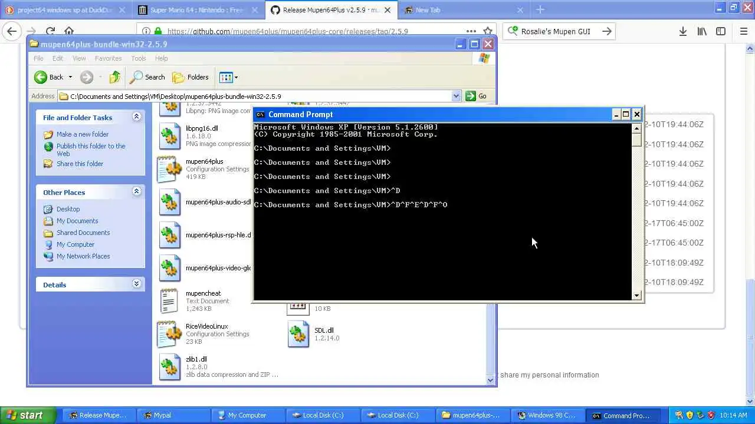The image size is (755, 424).
Task: Click the Windows Start button
Action: click(x=28, y=415)
